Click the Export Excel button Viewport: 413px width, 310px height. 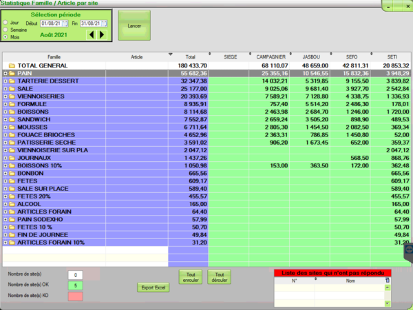tap(153, 287)
